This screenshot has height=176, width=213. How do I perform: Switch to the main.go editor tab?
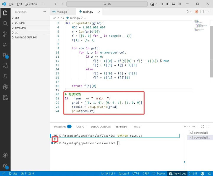pos(60,12)
